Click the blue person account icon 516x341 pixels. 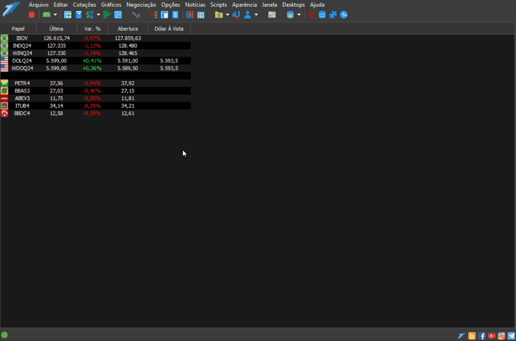click(247, 15)
